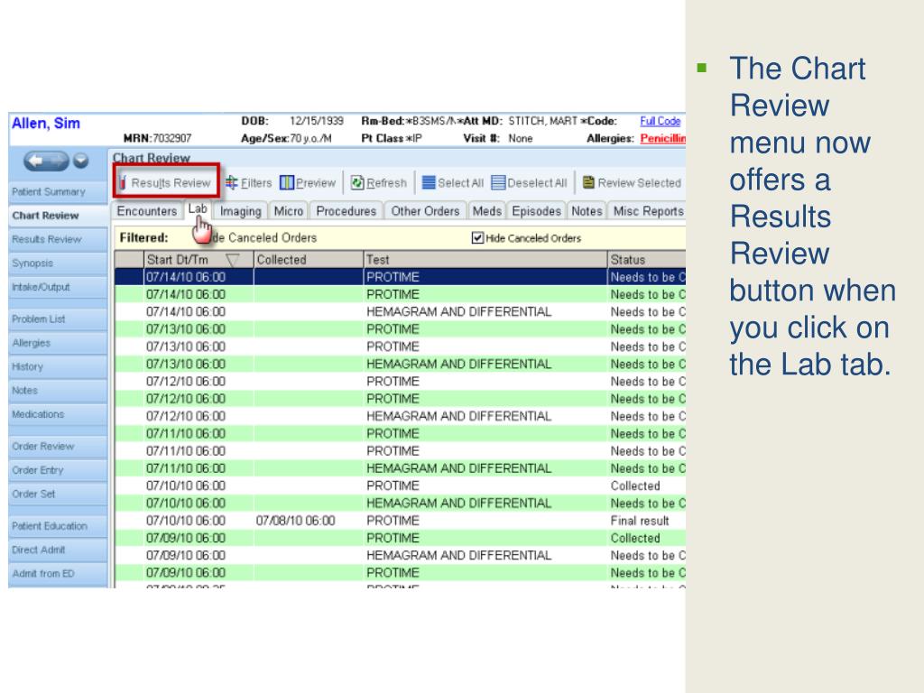Select Chart Review in sidebar
924x693 pixels.
(x=58, y=216)
